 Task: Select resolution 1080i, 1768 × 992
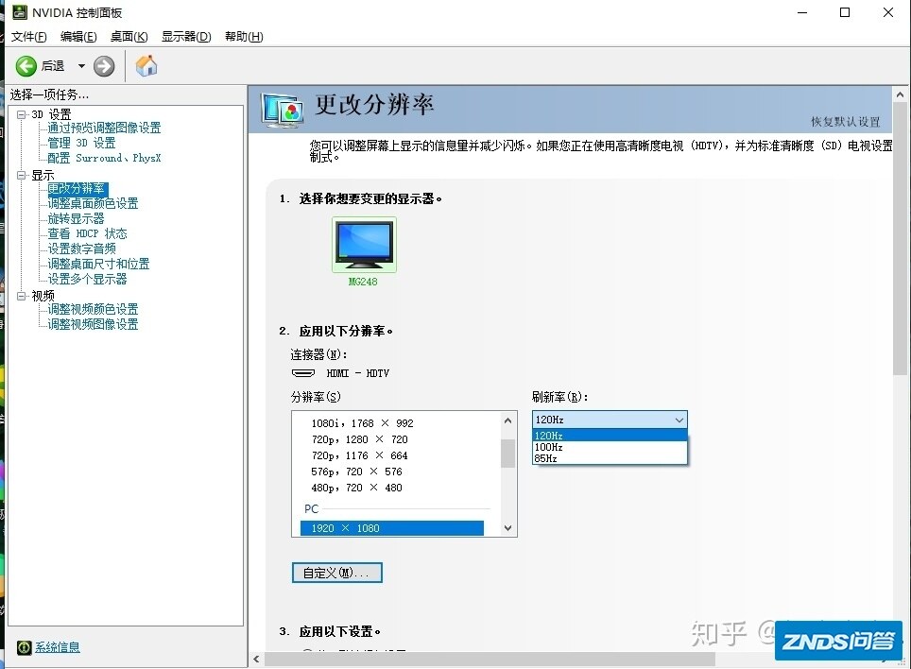pos(363,423)
